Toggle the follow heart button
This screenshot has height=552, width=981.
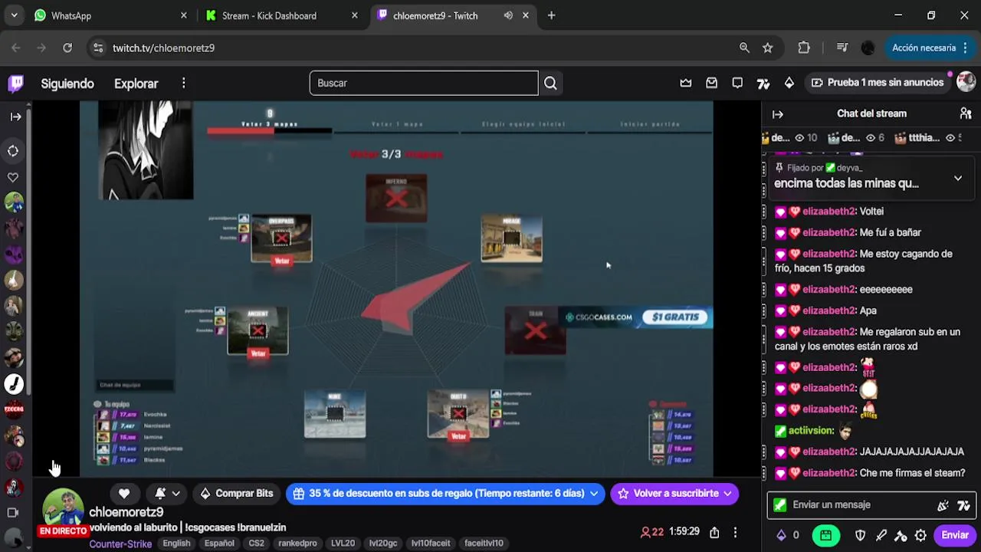[124, 493]
